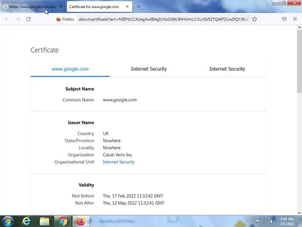Select the www.google.com certificate tab
The image size is (302, 227).
(70, 69)
